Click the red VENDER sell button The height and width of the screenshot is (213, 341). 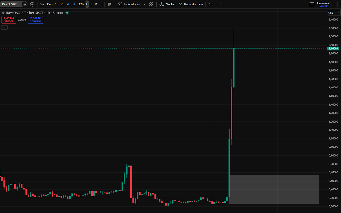[x=9, y=20]
